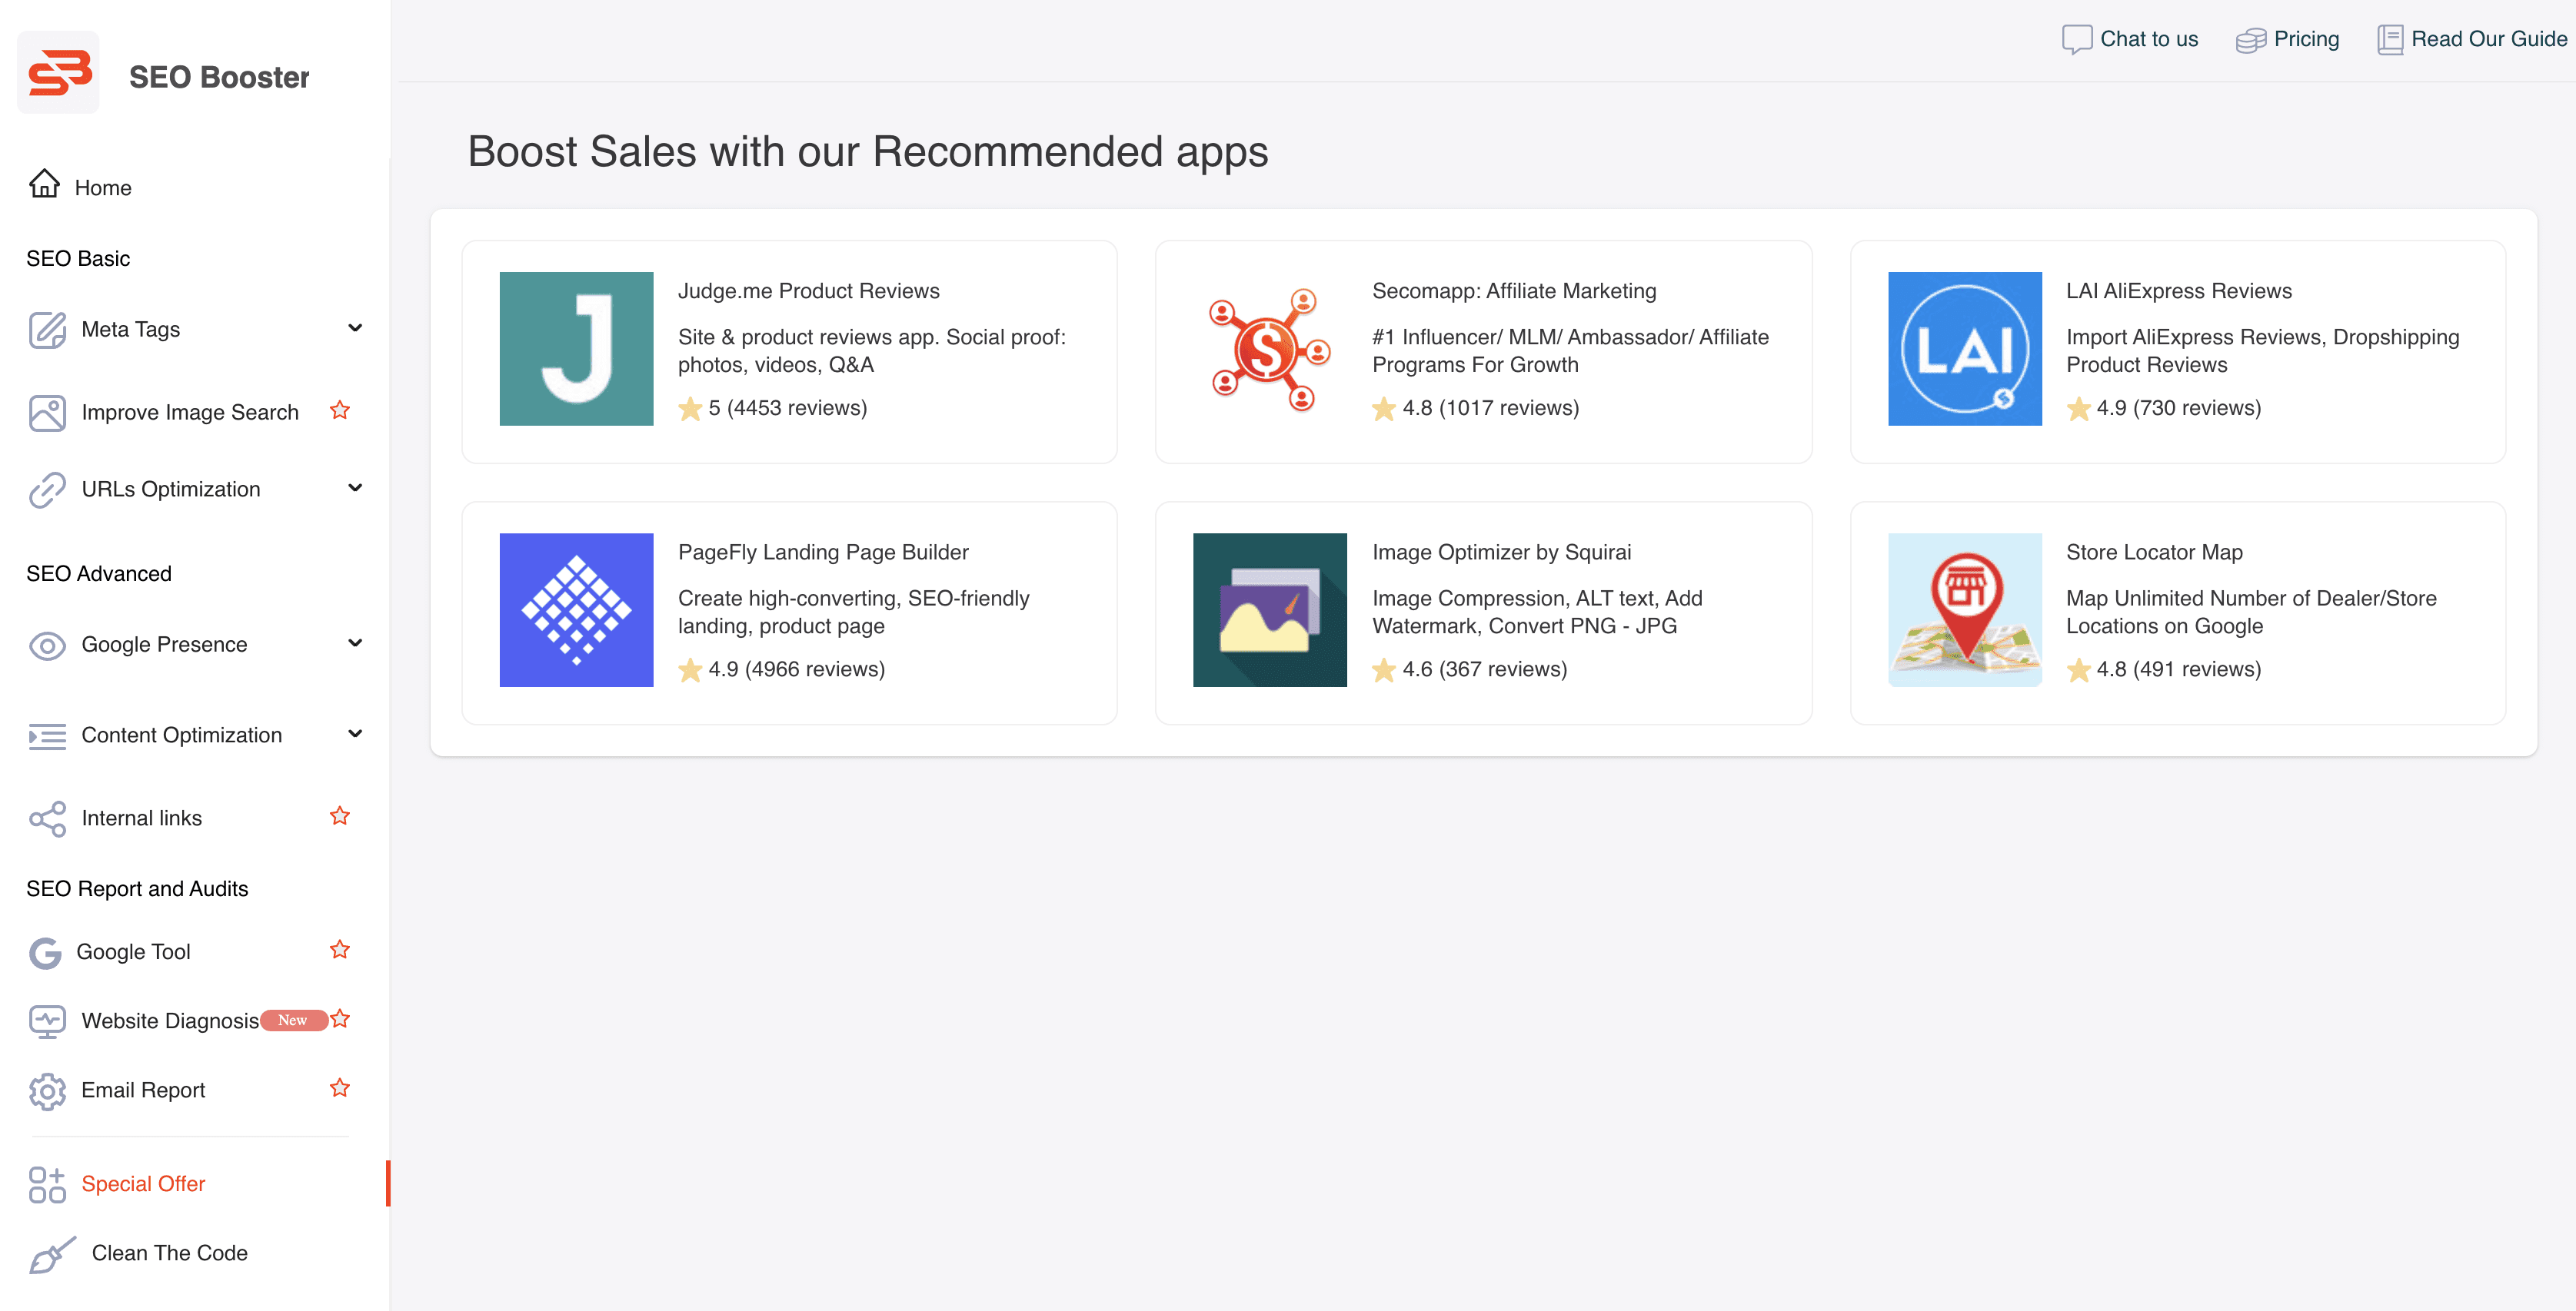Image resolution: width=2576 pixels, height=1311 pixels.
Task: Expand URLs Optimization submenu arrow
Action: pyautogui.click(x=355, y=488)
